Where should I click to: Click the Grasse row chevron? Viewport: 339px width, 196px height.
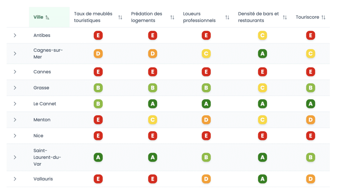[x=15, y=88]
